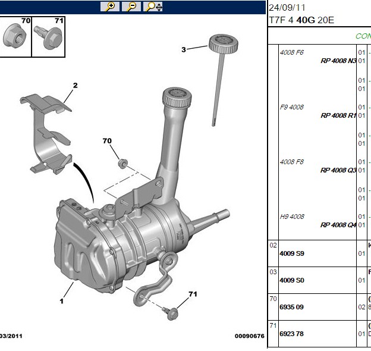Click callout 71 in the diagram
The image size is (371, 351).
pos(193,294)
